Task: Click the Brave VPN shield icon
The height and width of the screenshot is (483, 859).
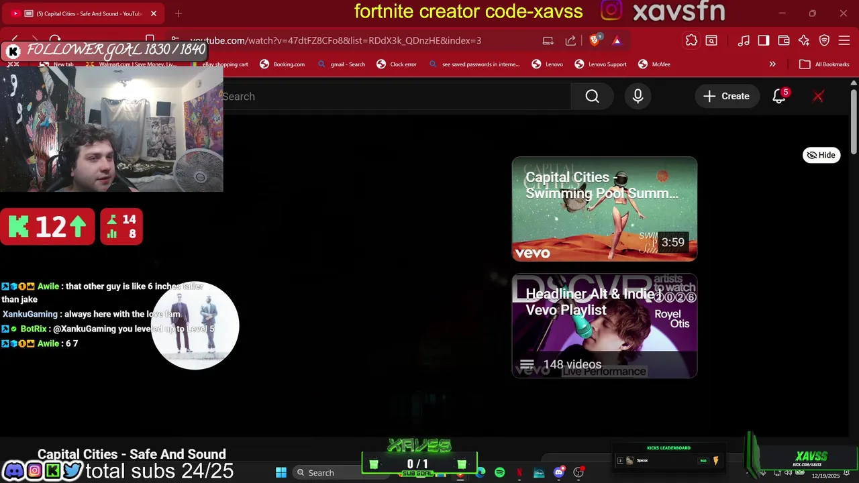Action: tap(824, 40)
